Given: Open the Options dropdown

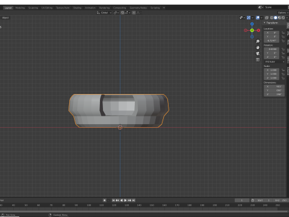Looking at the screenshot, I should click(283, 13).
